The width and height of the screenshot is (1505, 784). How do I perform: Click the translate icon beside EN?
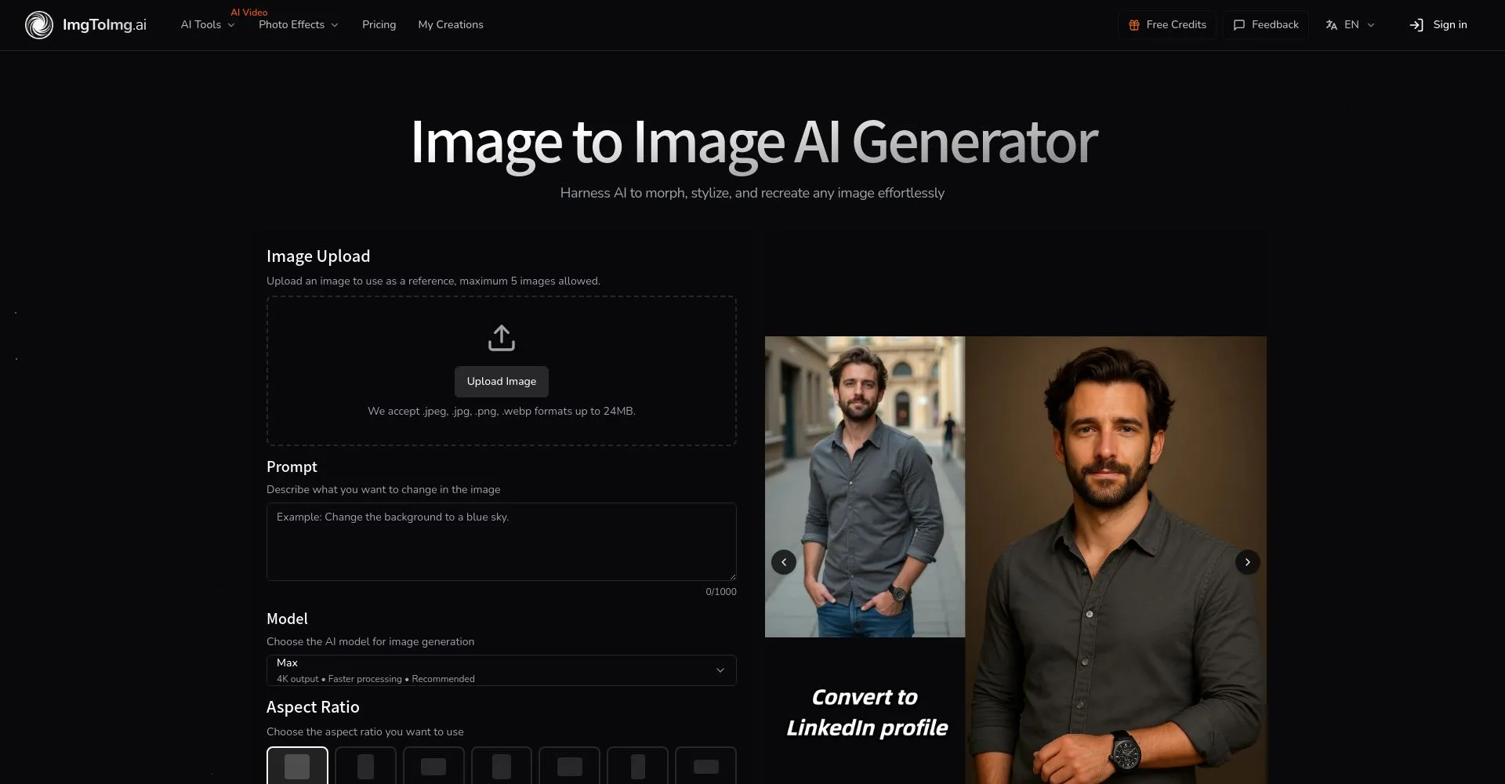(x=1332, y=24)
